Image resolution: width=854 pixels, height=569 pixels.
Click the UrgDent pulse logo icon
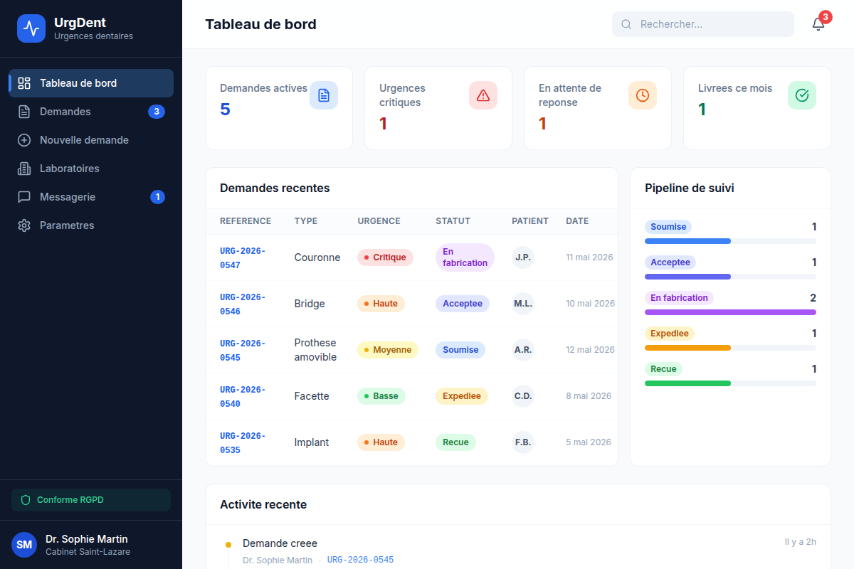click(x=31, y=28)
